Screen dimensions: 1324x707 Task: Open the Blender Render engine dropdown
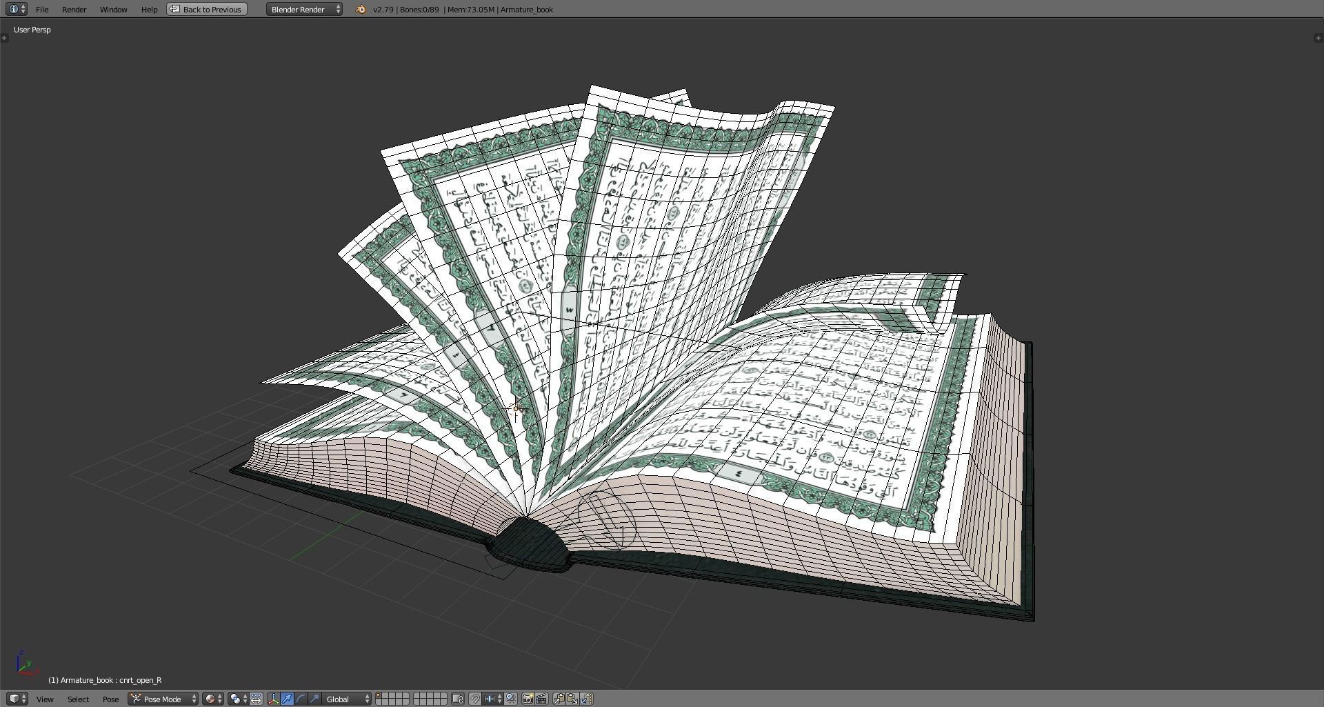[304, 9]
